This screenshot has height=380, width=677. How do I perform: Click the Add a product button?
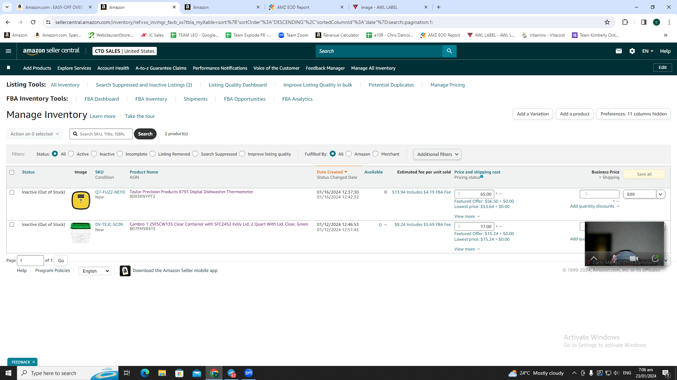(575, 114)
